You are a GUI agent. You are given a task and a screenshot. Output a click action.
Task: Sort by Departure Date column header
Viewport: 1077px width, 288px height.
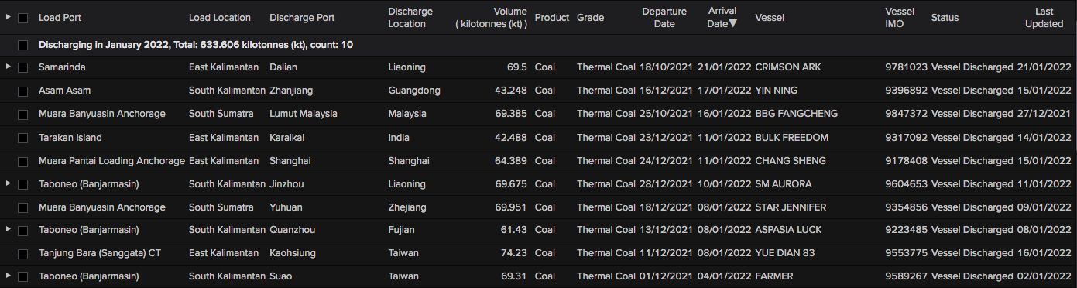pos(664,18)
